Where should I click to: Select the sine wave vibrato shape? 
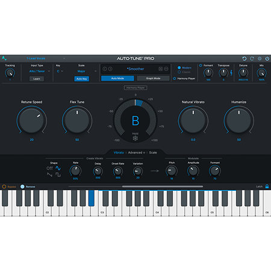pos(58,168)
